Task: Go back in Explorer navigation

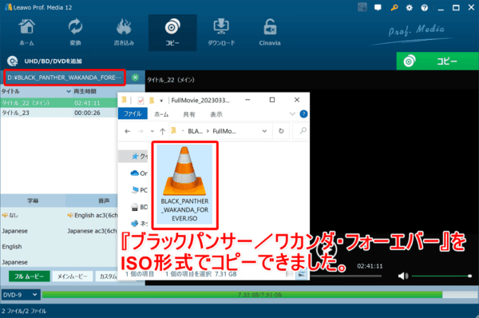Action: point(128,131)
